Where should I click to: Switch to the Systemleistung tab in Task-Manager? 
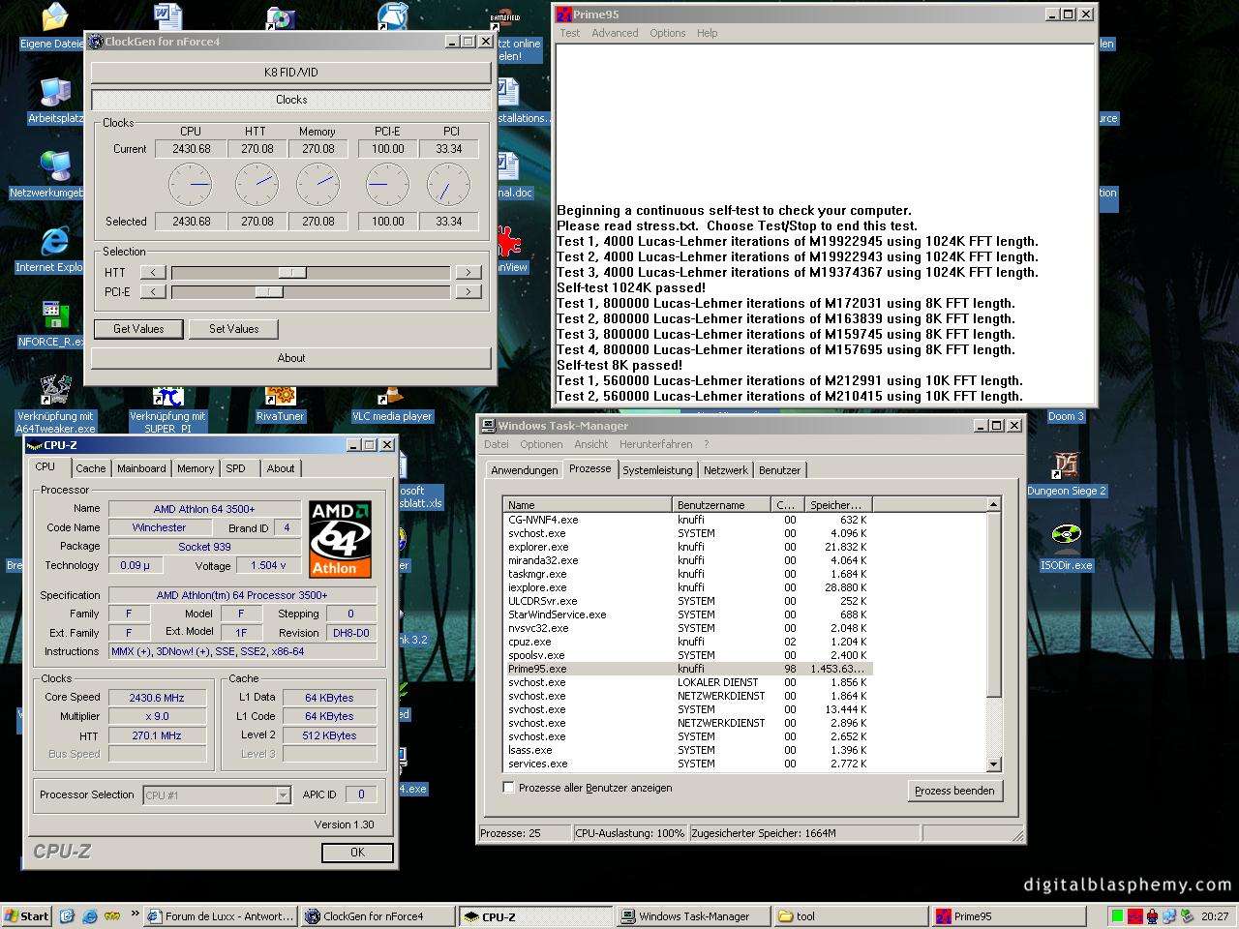click(657, 470)
